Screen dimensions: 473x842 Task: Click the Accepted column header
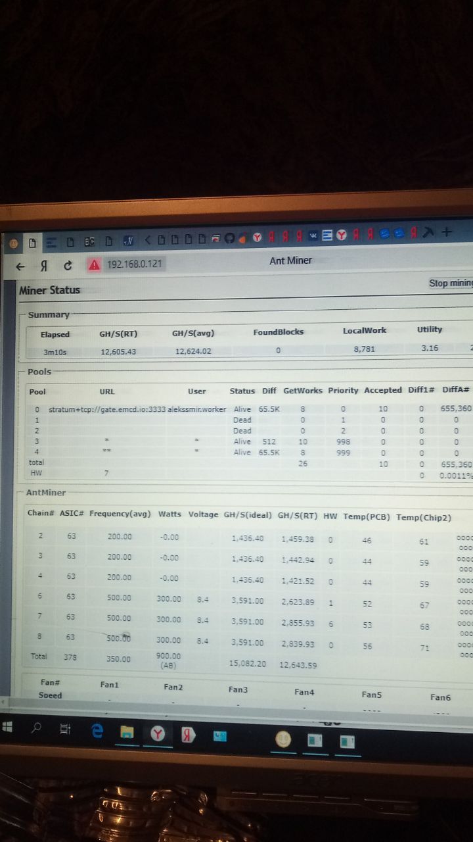pos(383,390)
